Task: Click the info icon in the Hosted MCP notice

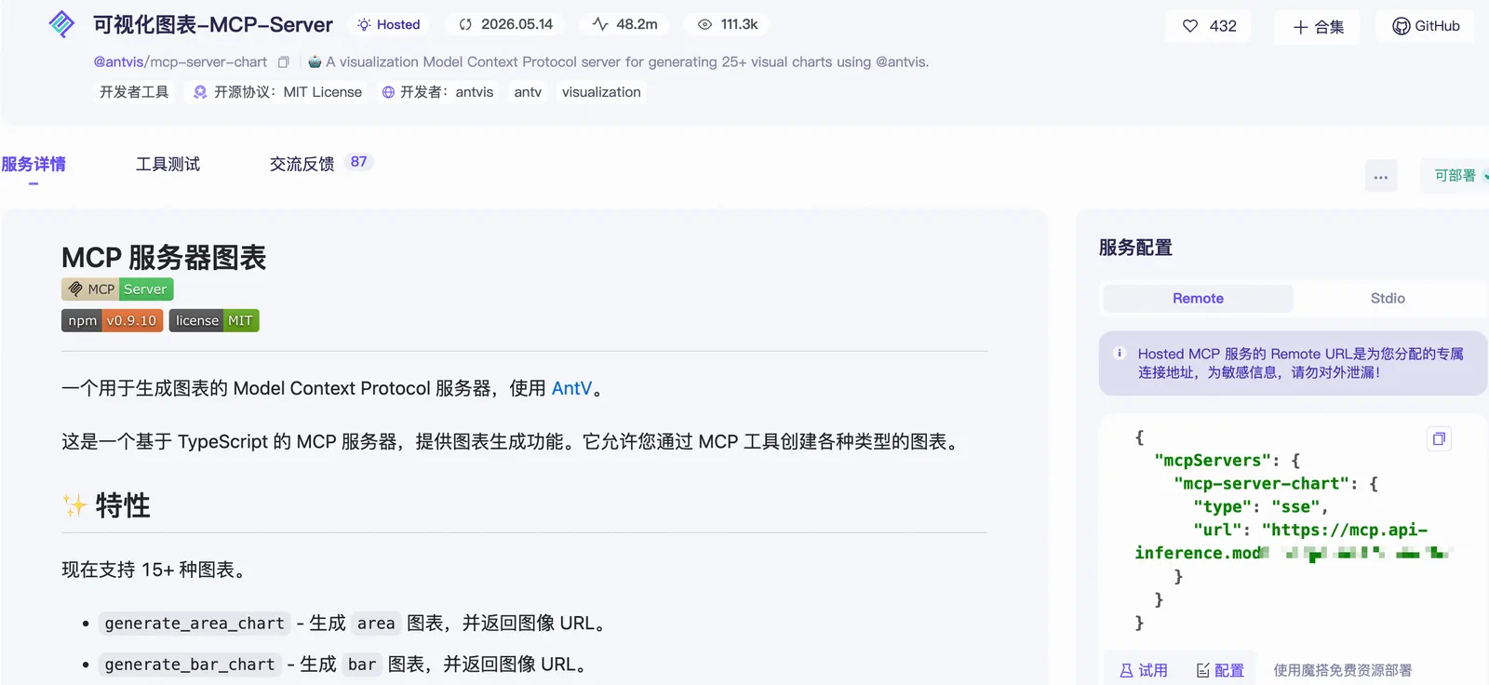Action: [x=1120, y=354]
